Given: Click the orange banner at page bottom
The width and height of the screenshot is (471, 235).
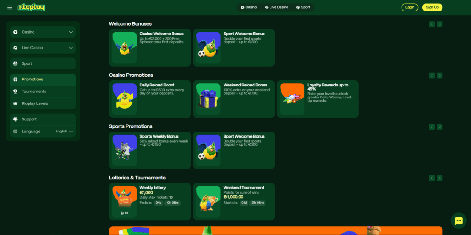Looking at the screenshot, I should pos(276,230).
